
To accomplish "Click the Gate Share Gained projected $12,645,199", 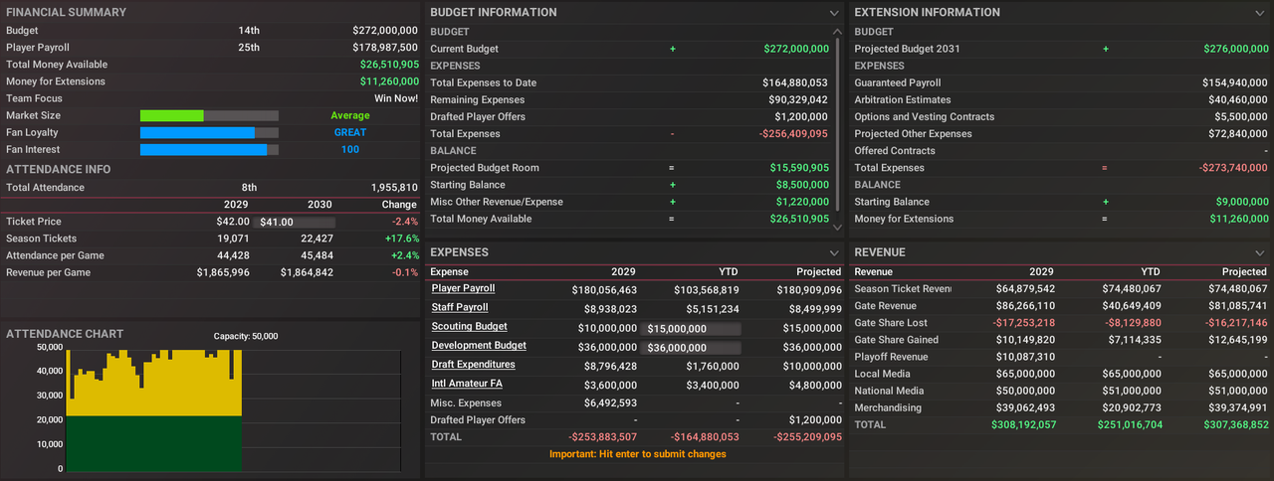I will 1236,340.
